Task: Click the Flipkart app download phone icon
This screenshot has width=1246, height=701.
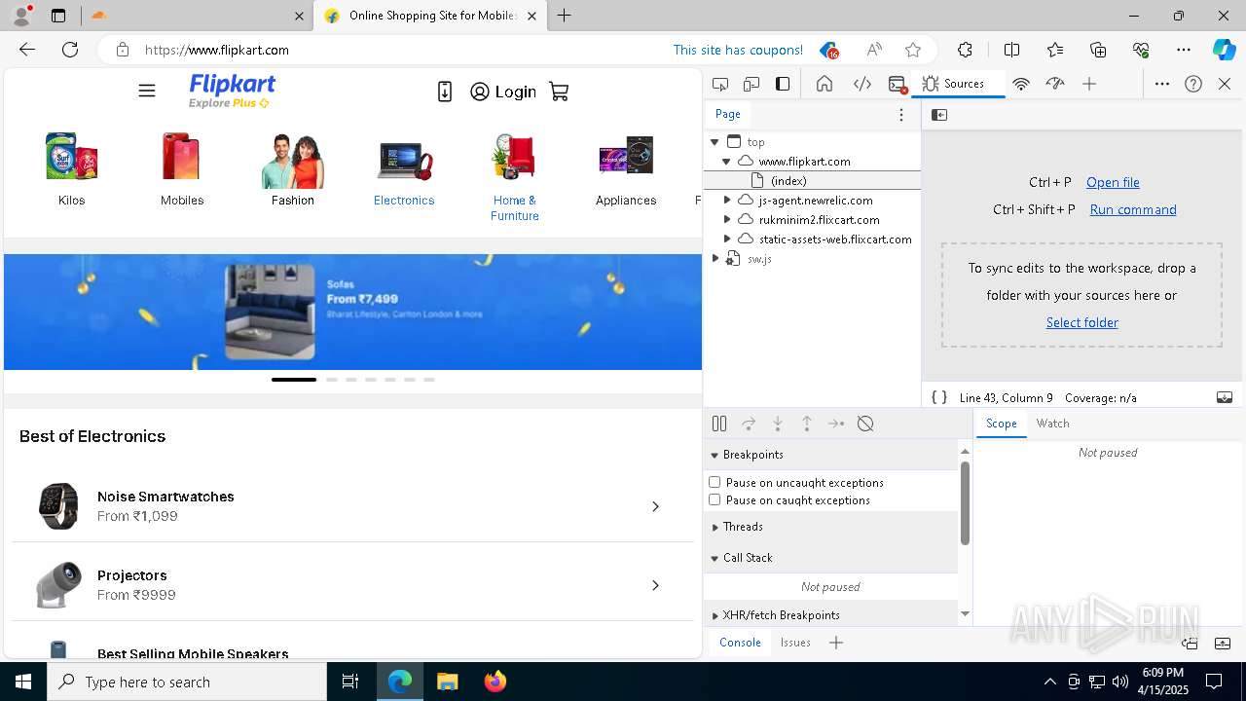Action: (445, 92)
